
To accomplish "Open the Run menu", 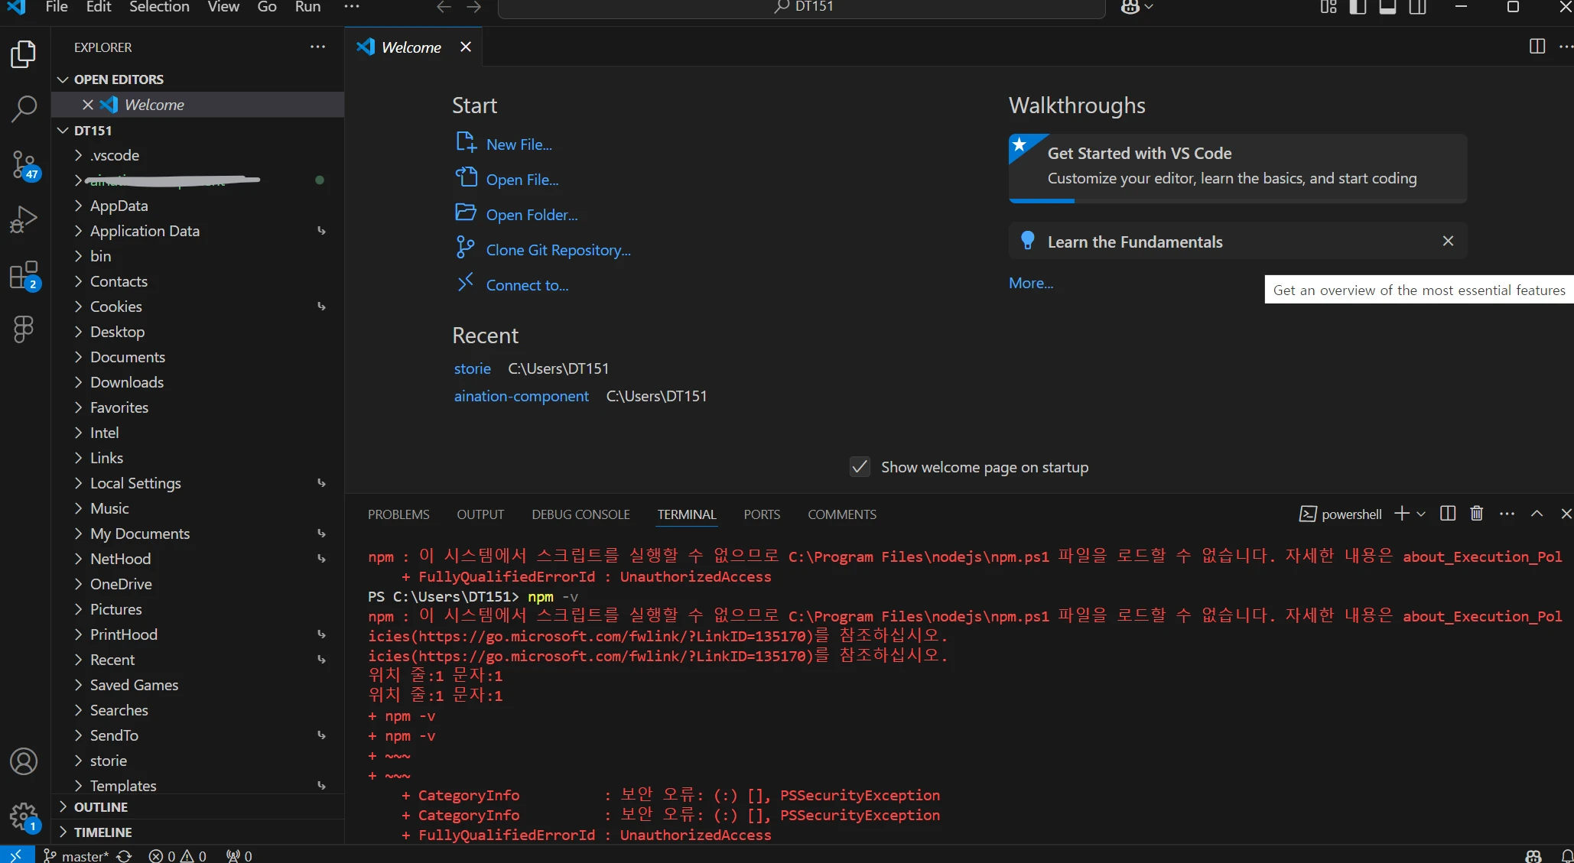I will tap(307, 7).
